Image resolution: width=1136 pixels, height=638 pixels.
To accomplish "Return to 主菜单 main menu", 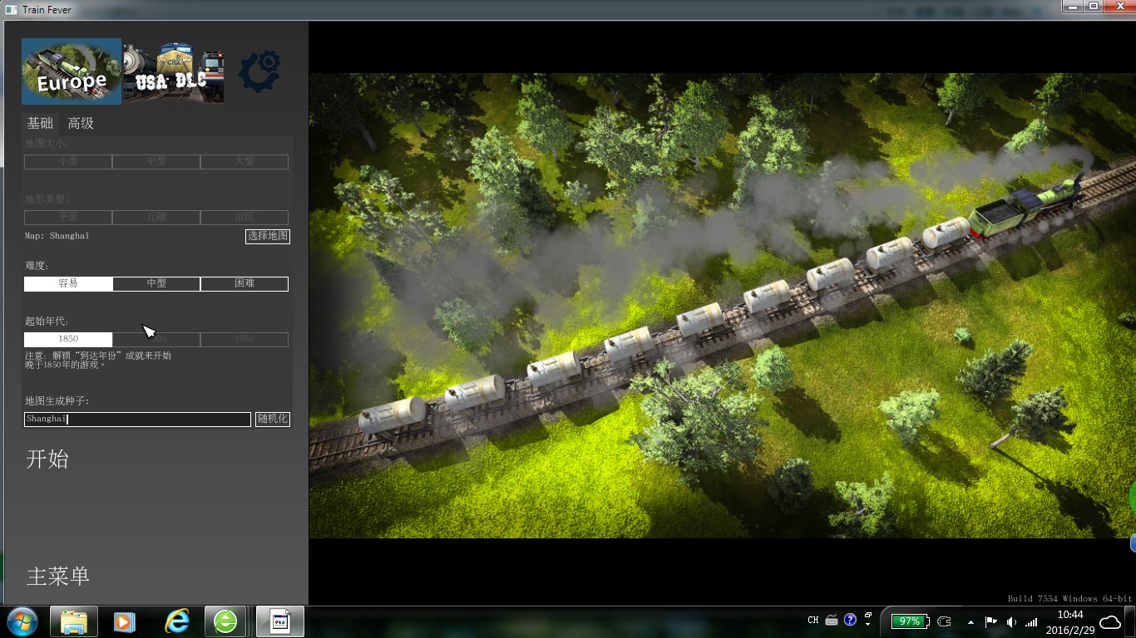I will [58, 576].
